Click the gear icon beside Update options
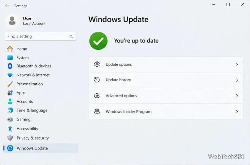250x165 pixels. 97,64
